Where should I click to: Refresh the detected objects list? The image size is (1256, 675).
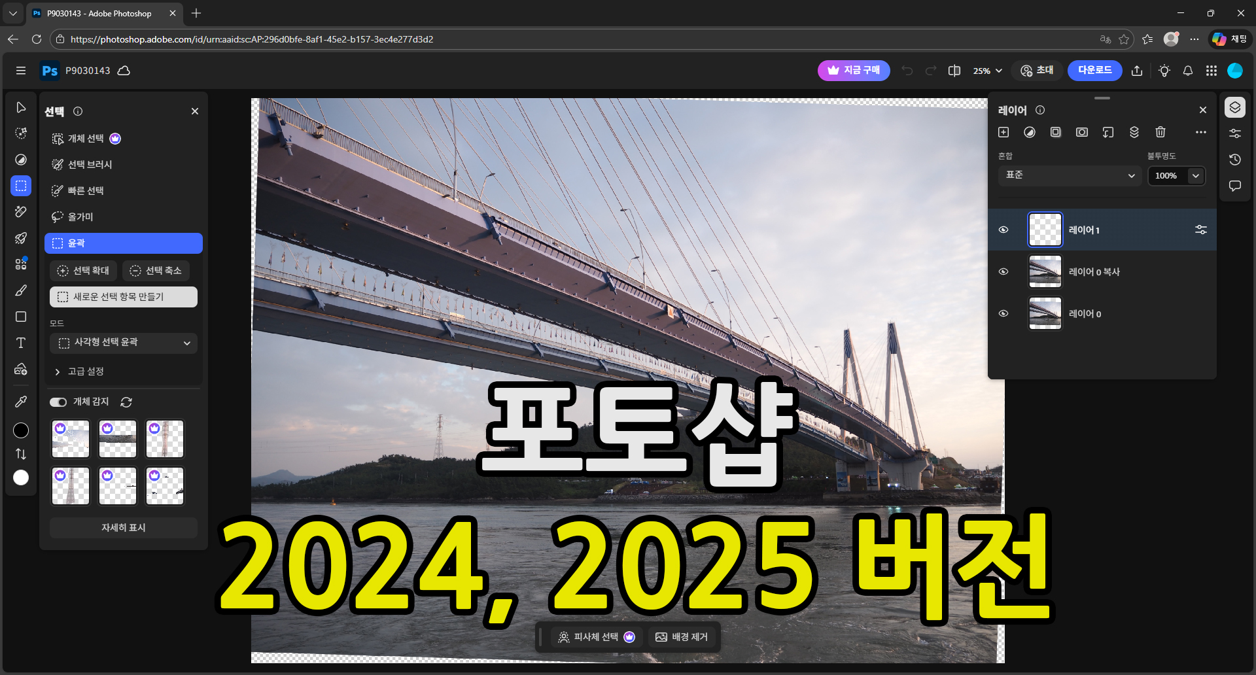pos(126,402)
